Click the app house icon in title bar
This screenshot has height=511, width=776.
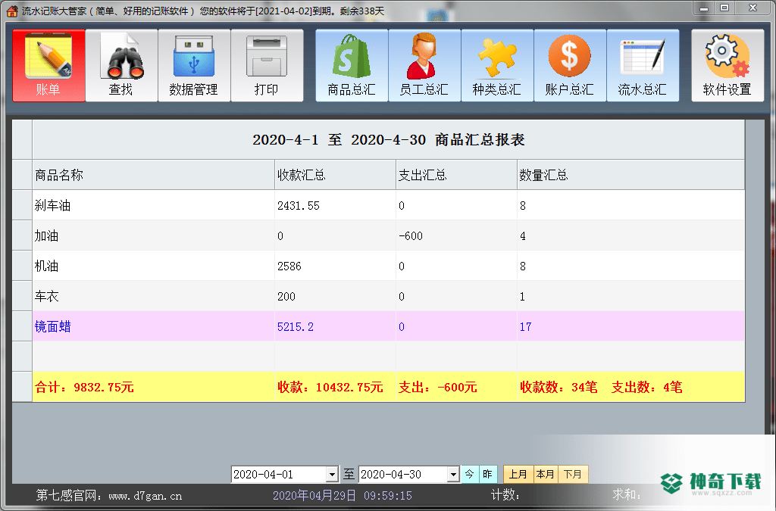tap(12, 11)
